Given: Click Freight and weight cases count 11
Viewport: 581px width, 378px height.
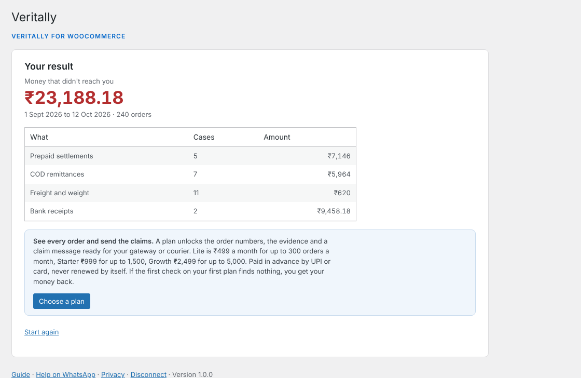Looking at the screenshot, I should [196, 193].
